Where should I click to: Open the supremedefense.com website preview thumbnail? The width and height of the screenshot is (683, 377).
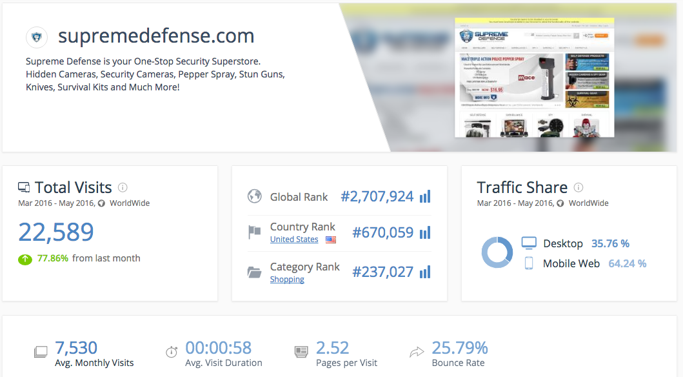pos(535,77)
